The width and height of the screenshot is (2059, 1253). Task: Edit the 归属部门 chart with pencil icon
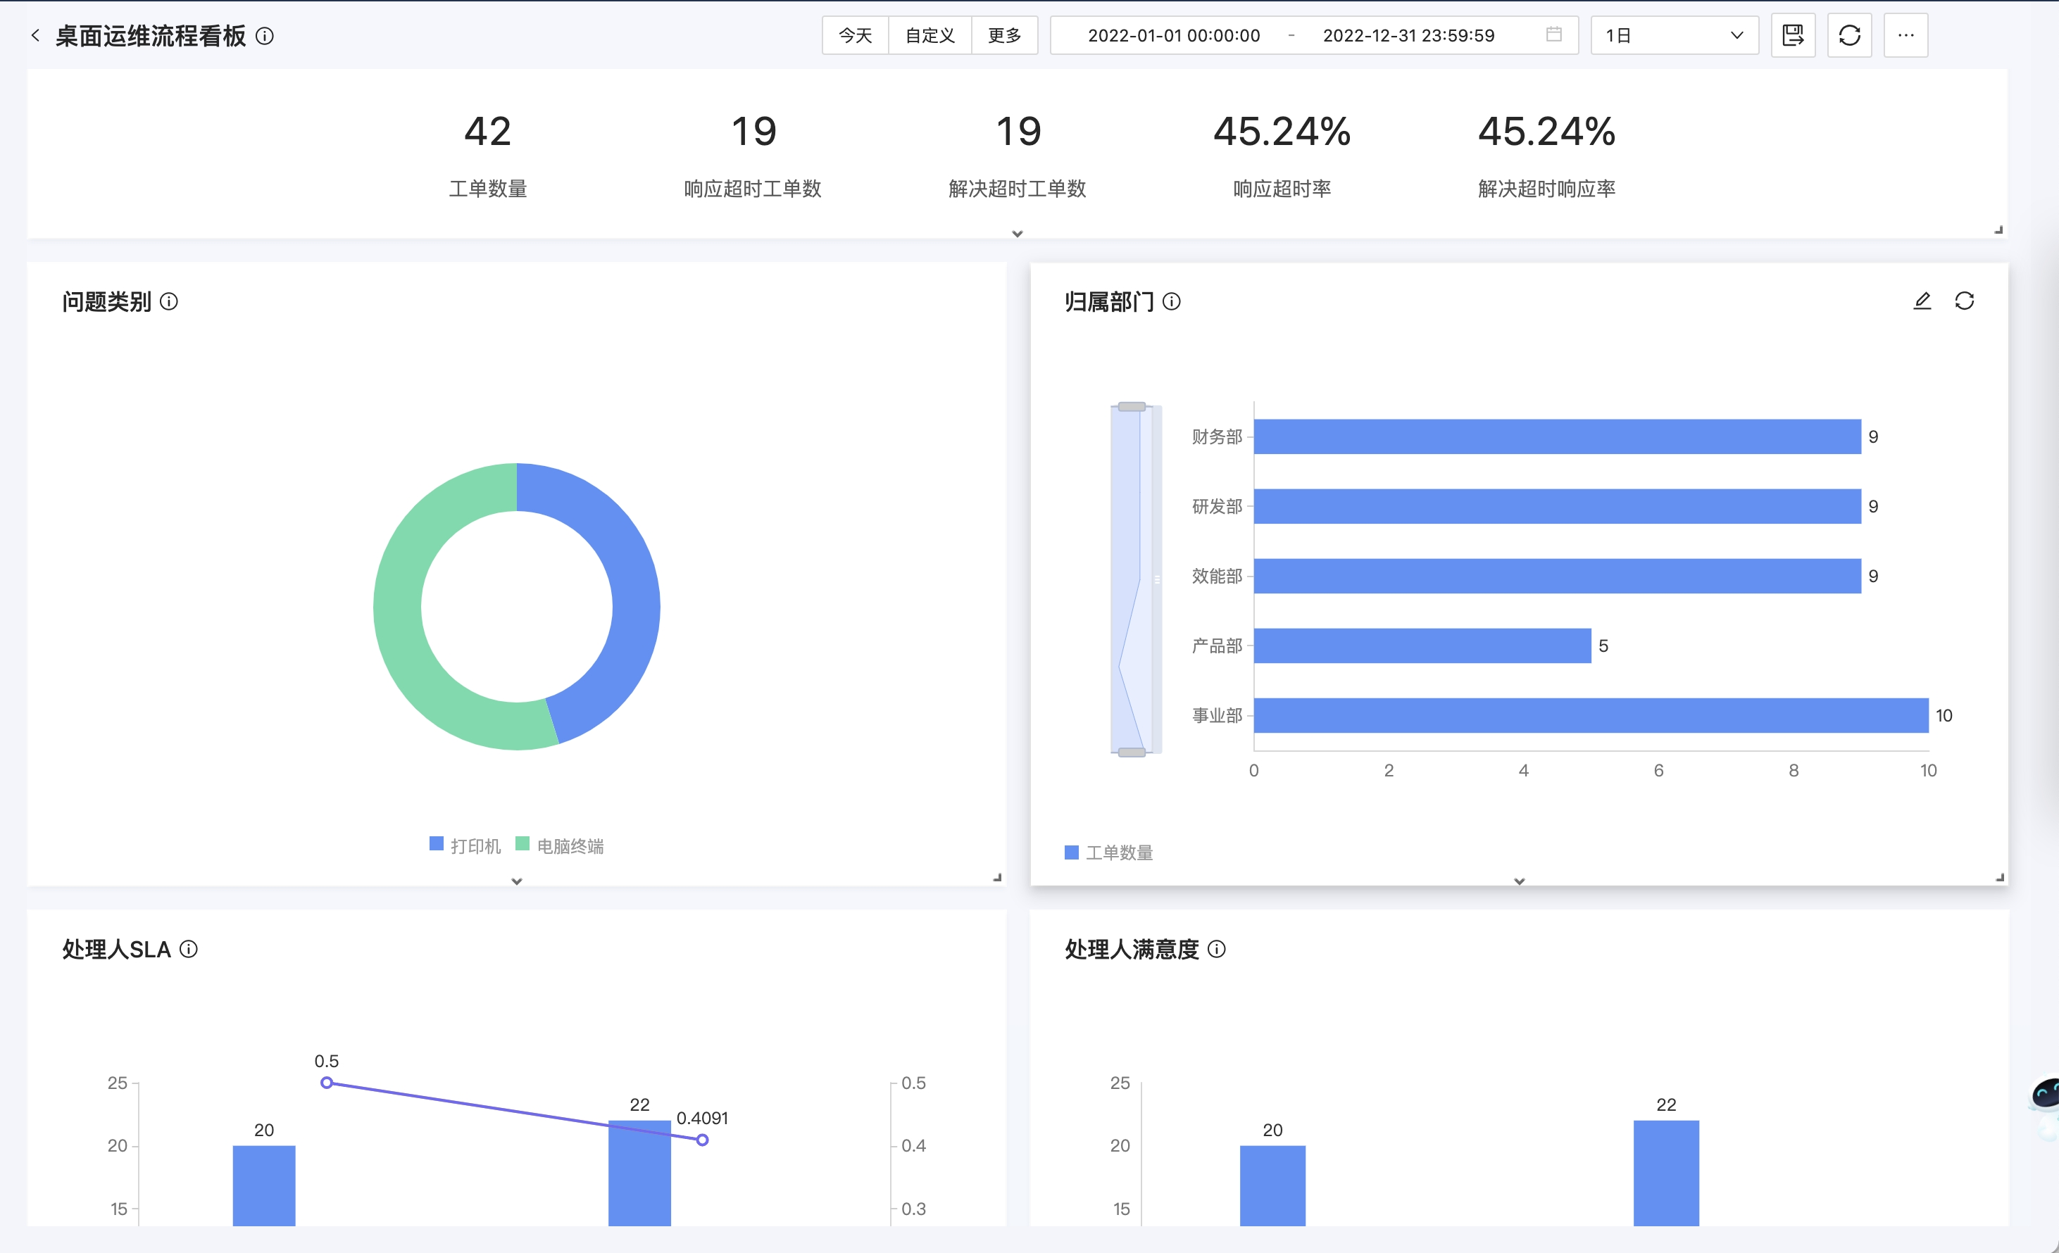(x=1922, y=301)
